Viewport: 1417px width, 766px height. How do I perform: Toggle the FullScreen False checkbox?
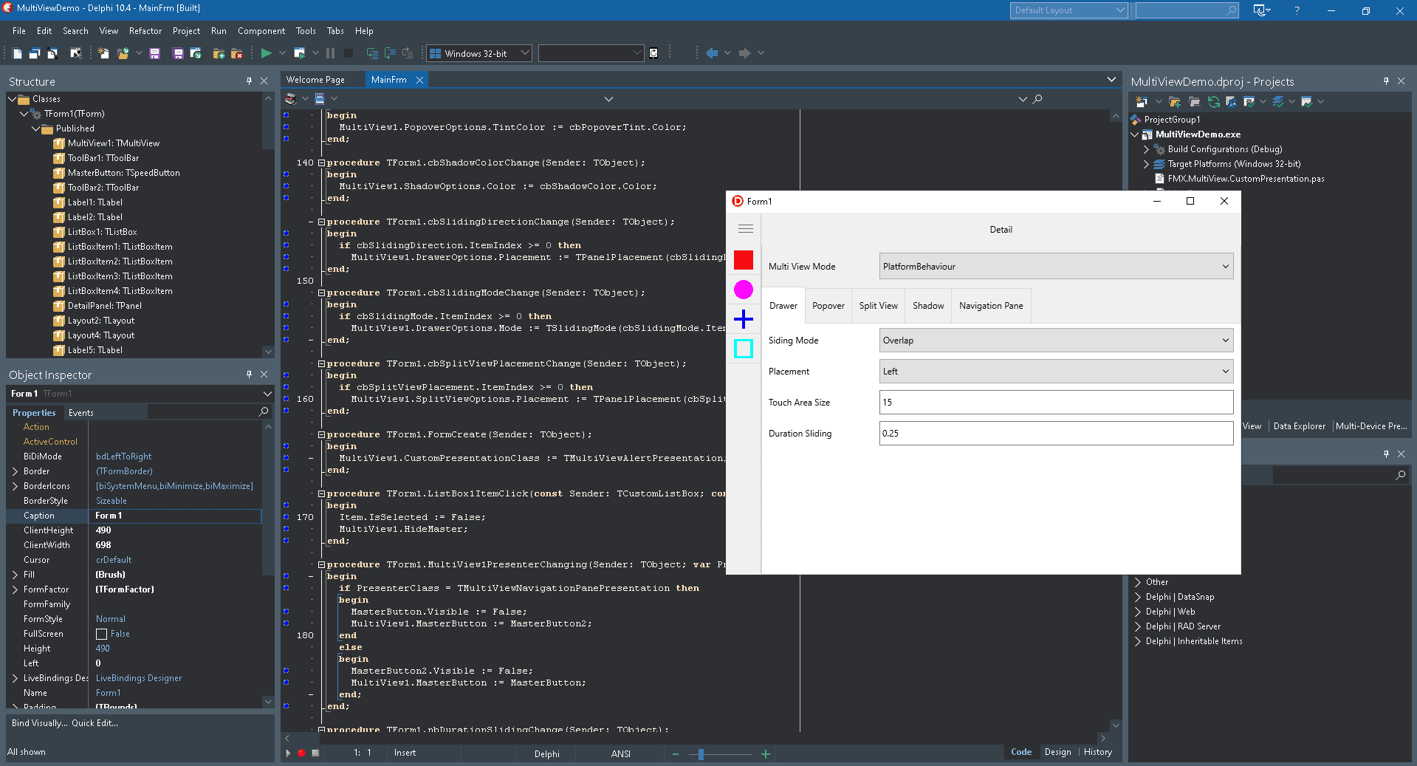102,634
